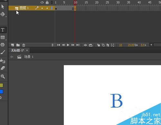Step back one frame

point(63,45)
